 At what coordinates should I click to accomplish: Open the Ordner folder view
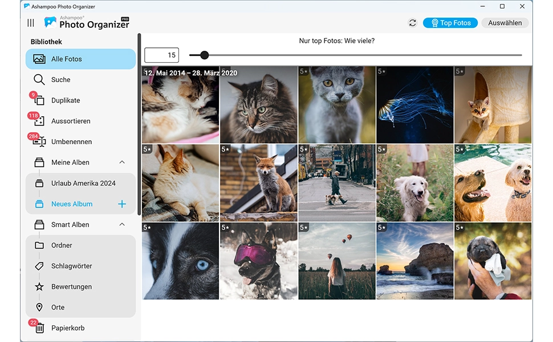point(62,245)
